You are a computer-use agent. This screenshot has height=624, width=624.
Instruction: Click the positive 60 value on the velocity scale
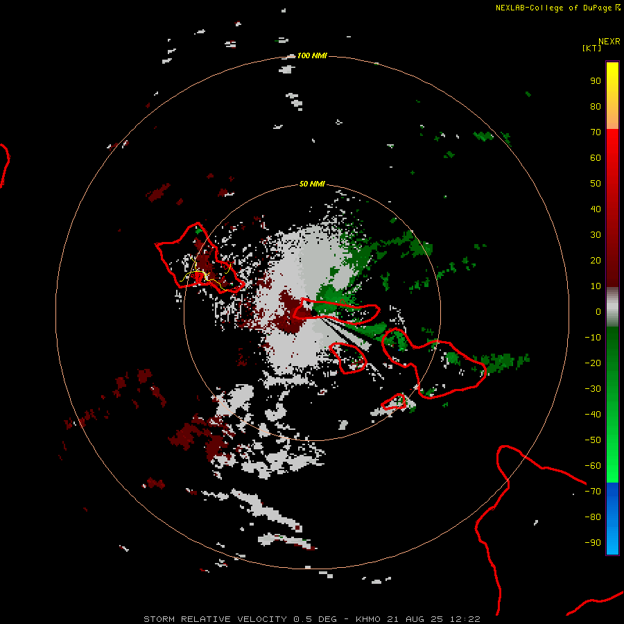(x=596, y=158)
